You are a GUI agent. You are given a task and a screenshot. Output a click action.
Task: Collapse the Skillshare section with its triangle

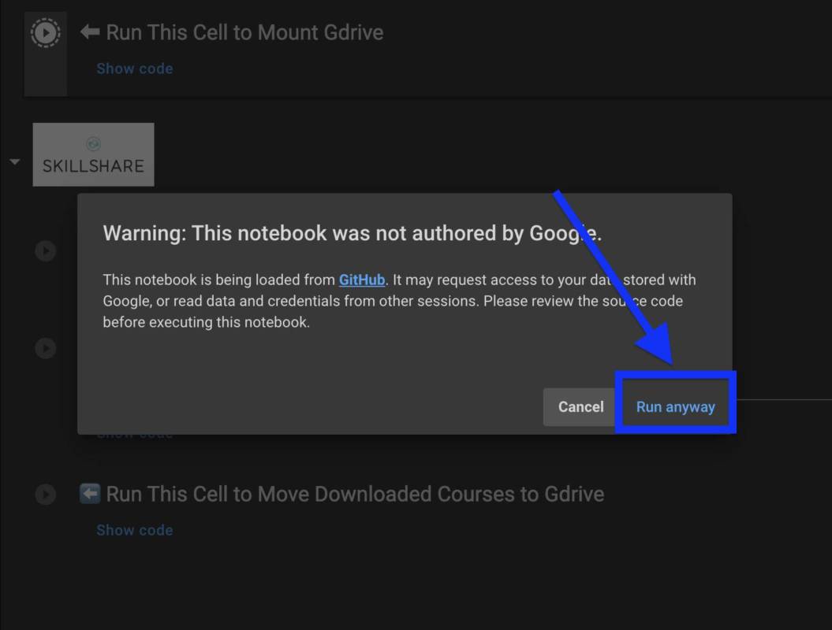coord(15,161)
